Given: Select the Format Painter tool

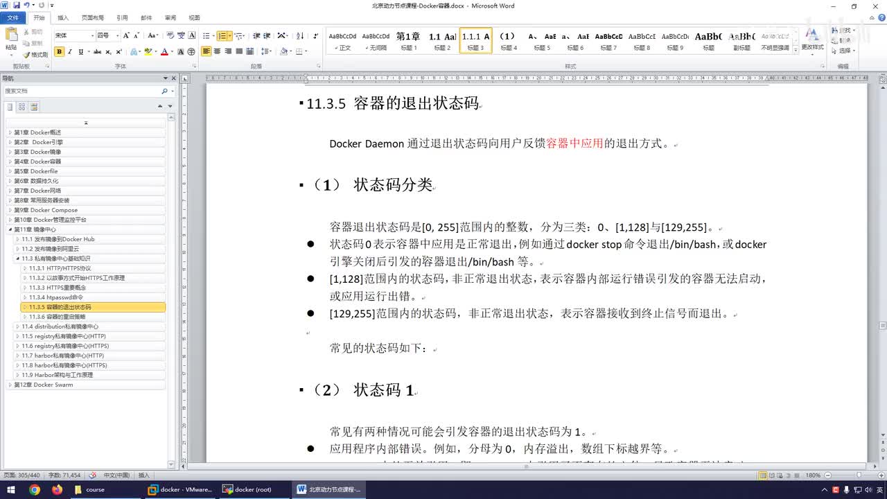Looking at the screenshot, I should point(35,55).
